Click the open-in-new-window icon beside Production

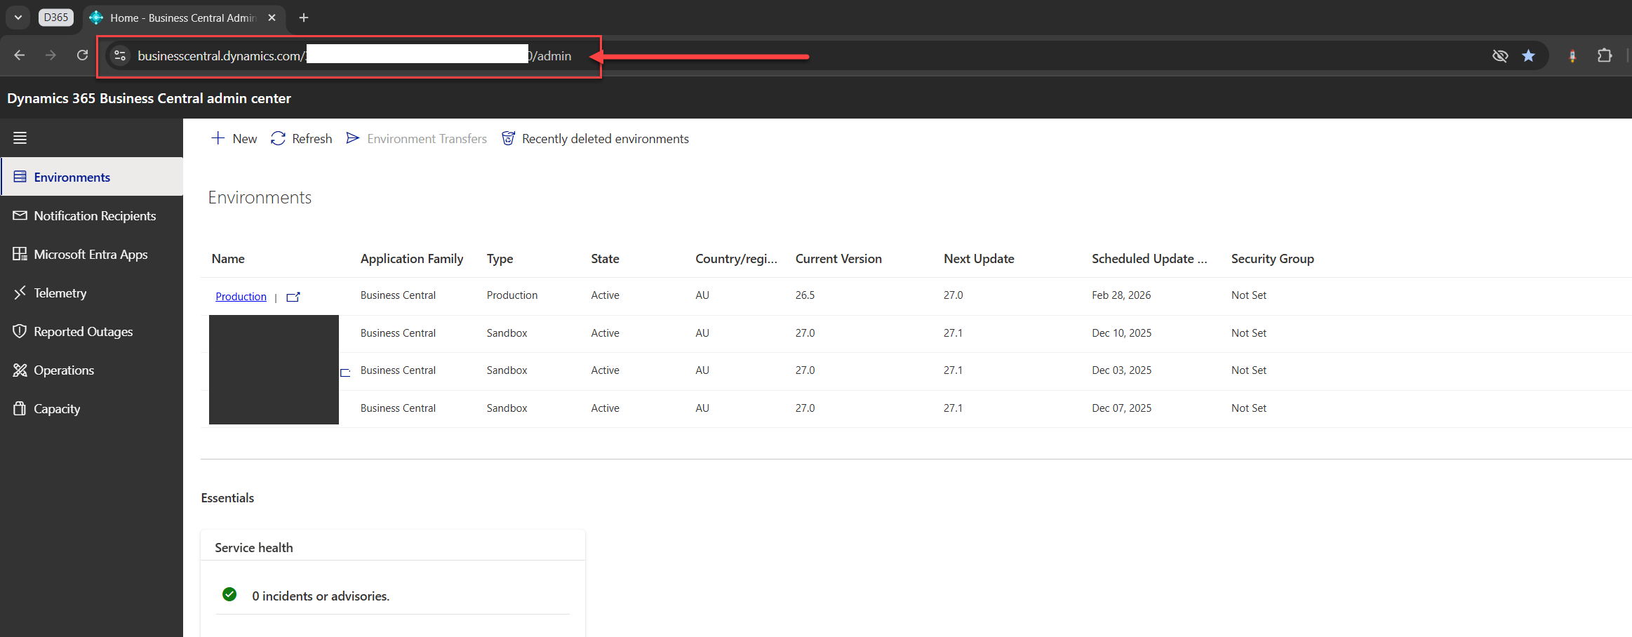pos(293,297)
